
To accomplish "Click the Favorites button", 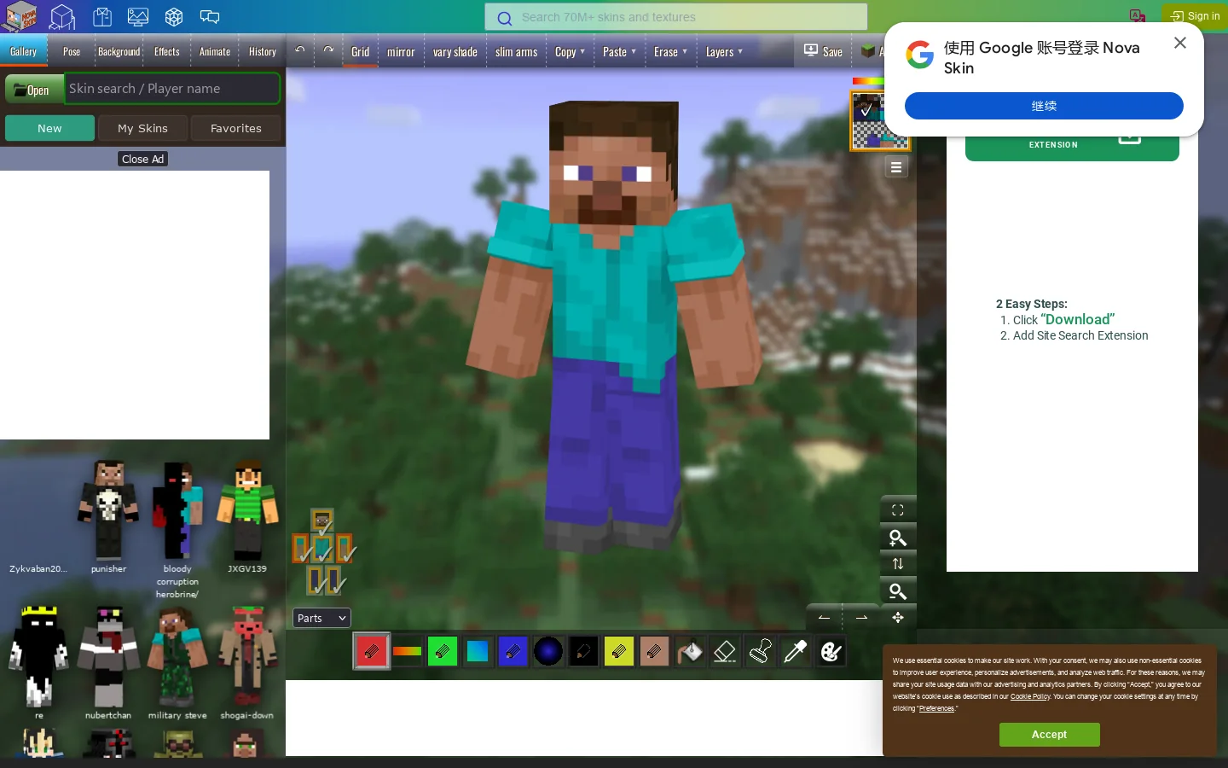I will [x=235, y=128].
